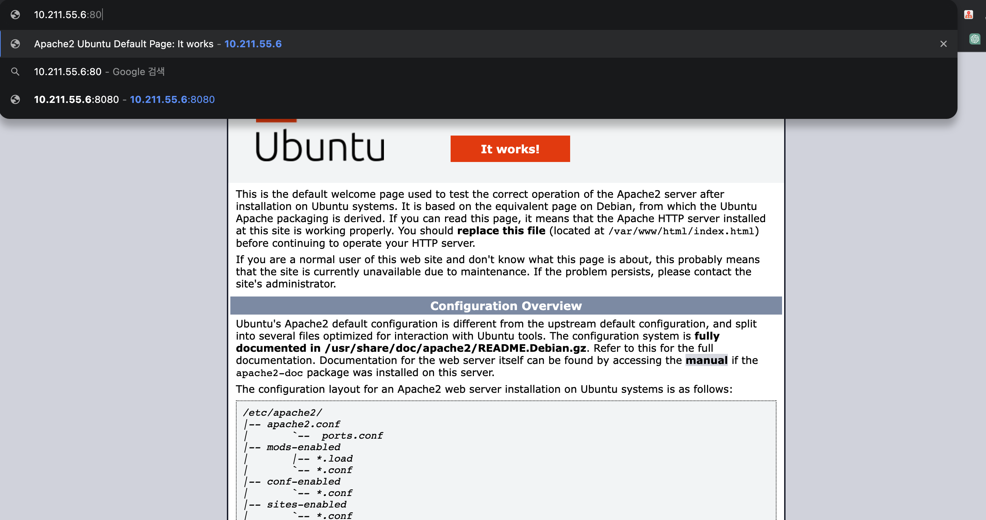
Task: Click the /var/www/html/index.html path text
Action: 681,231
